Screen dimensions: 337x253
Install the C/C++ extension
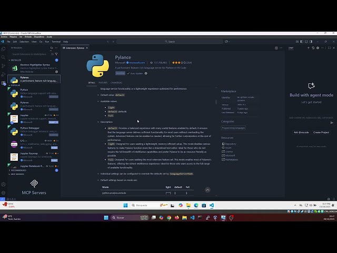pyautogui.click(x=54, y=148)
